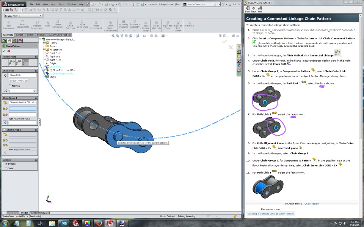Open the File menu
This screenshot has width=364, height=227.
point(31,4)
